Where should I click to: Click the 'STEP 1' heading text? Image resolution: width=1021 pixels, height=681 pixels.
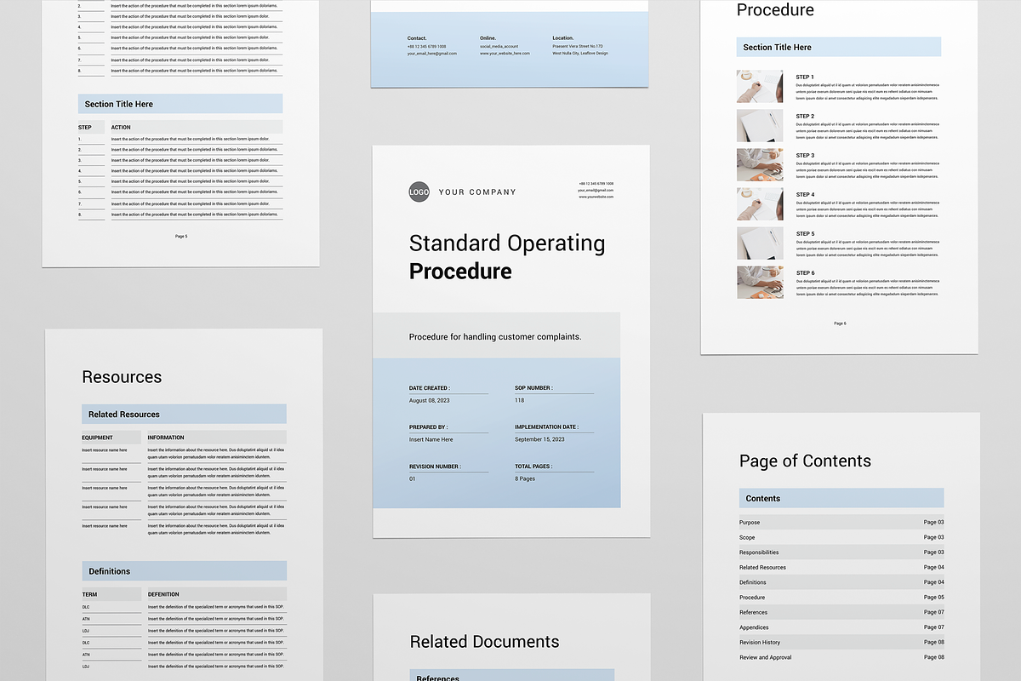(x=805, y=77)
